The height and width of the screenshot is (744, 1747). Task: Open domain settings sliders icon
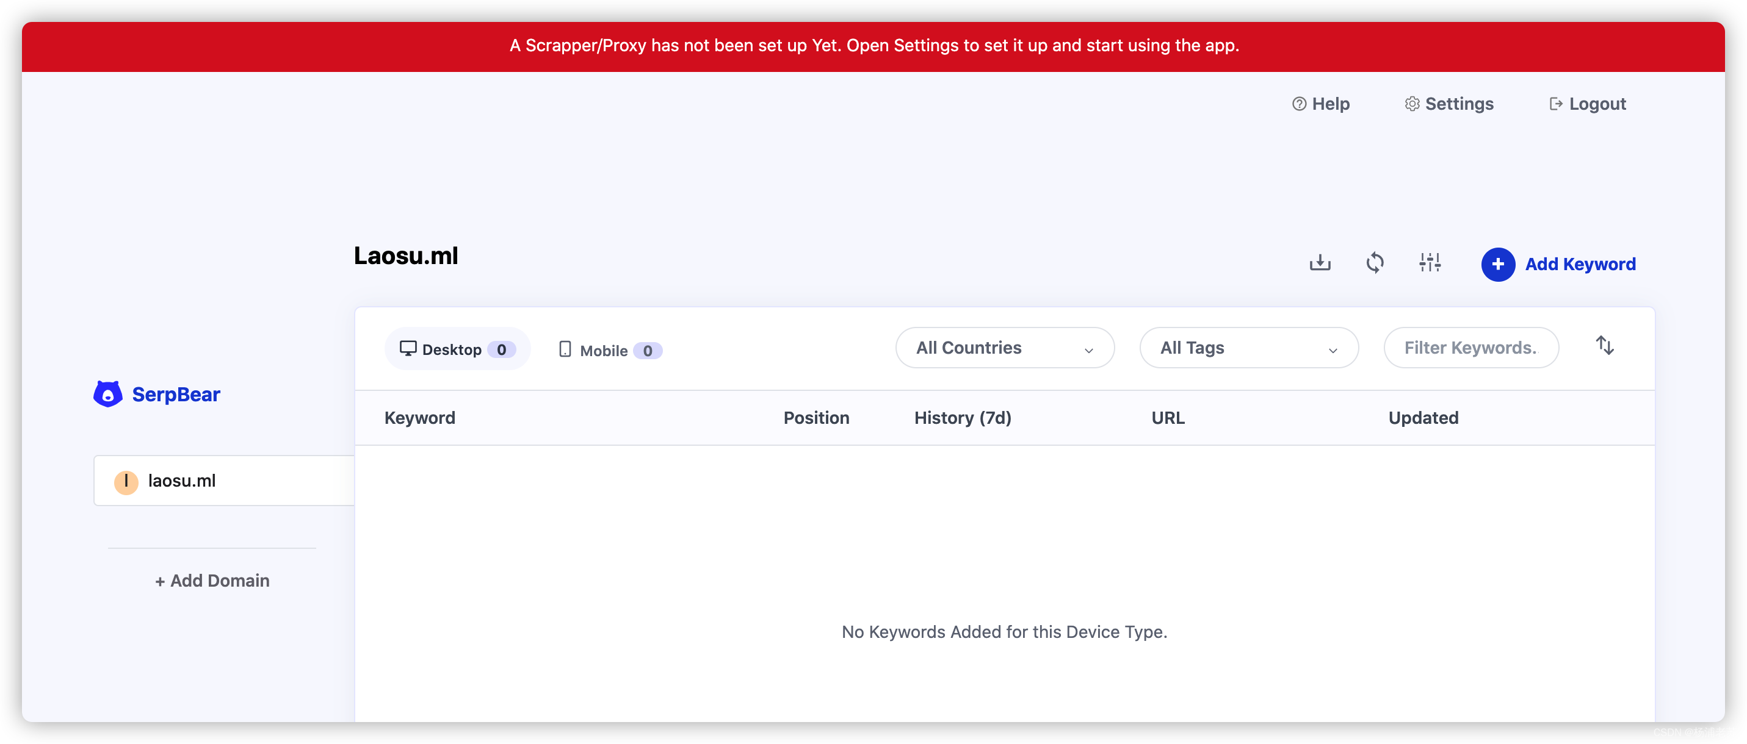1430,263
